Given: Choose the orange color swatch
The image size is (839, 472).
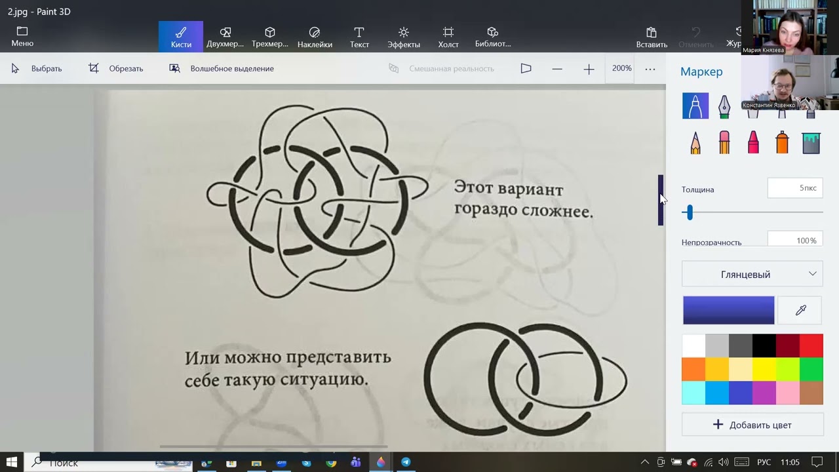Looking at the screenshot, I should [693, 369].
